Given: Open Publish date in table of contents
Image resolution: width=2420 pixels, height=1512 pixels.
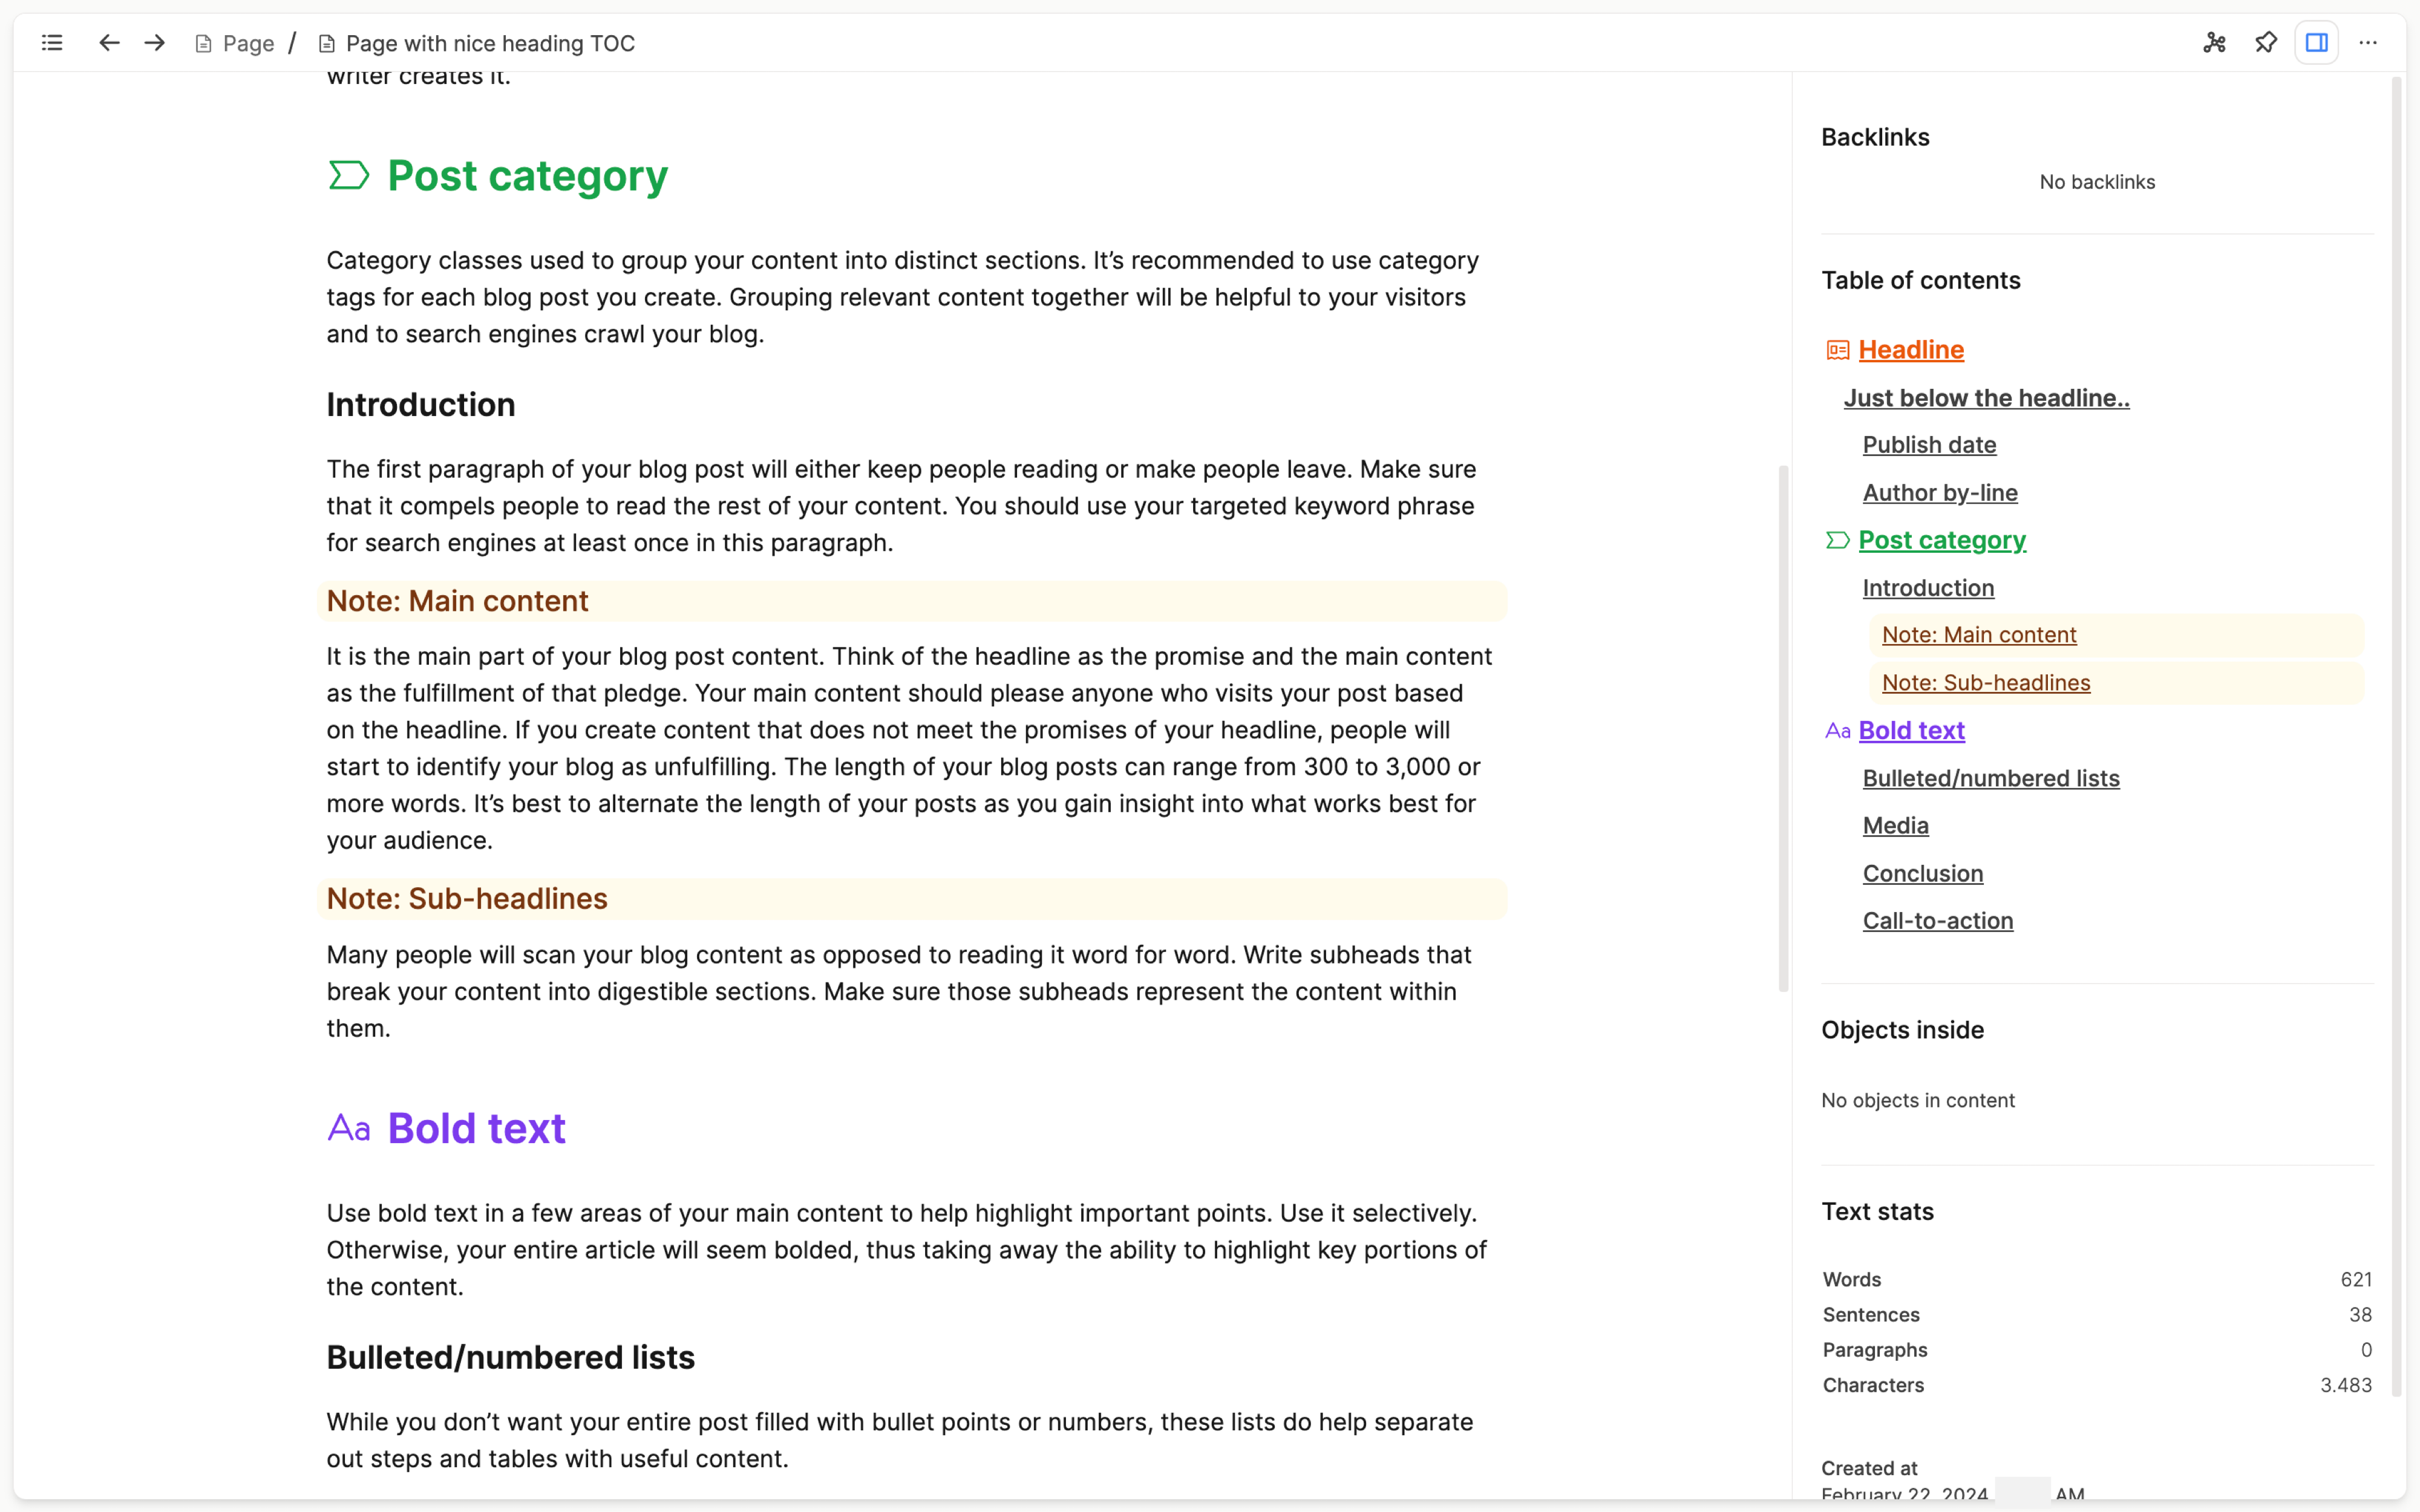Looking at the screenshot, I should click(x=1929, y=445).
